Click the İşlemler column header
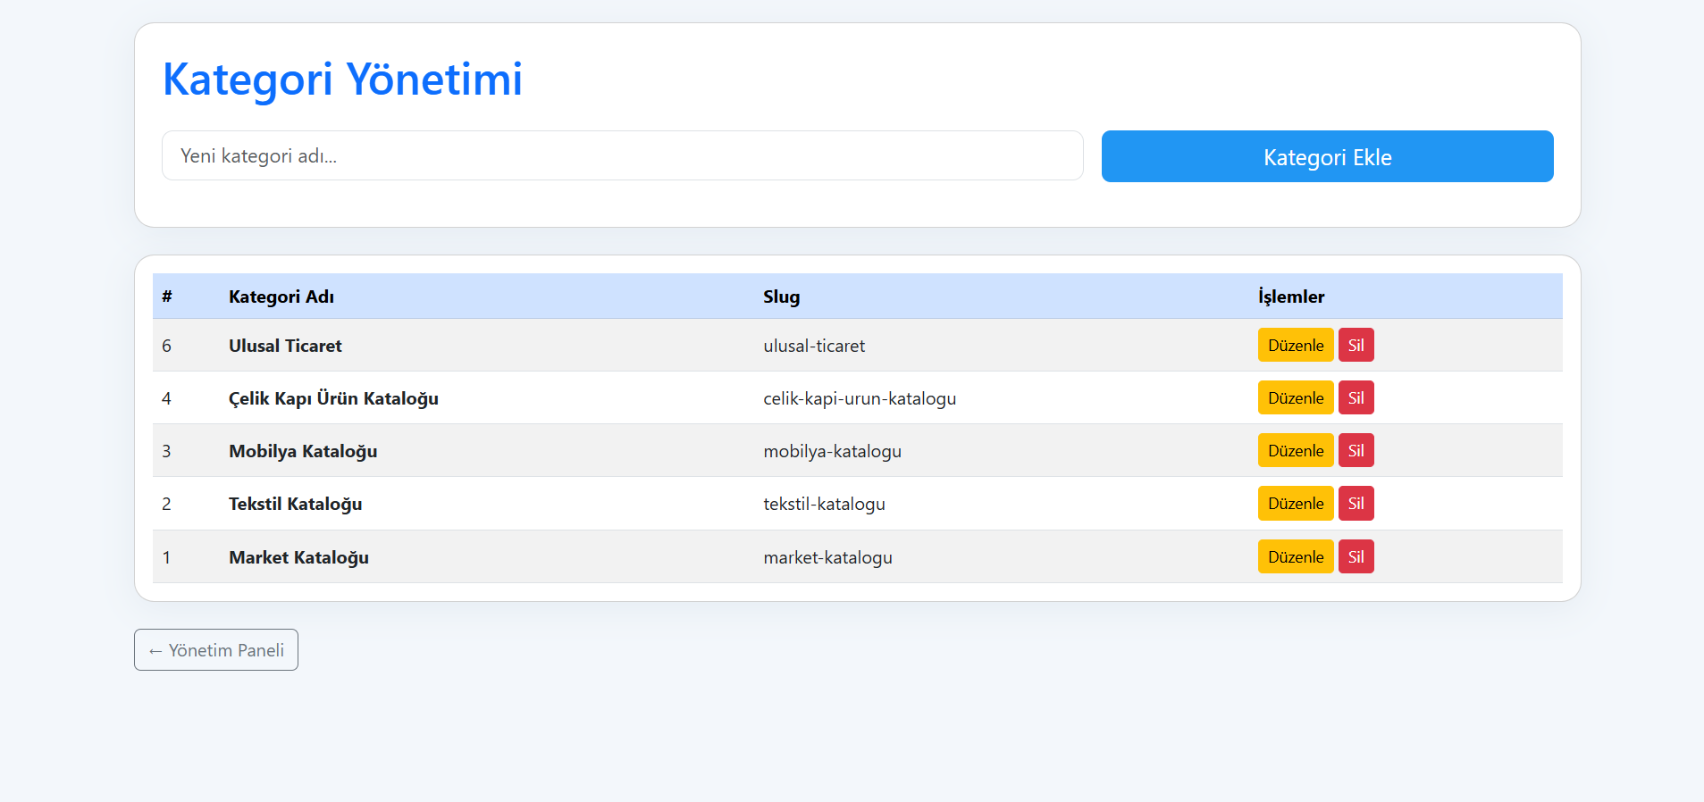The height and width of the screenshot is (802, 1704). click(x=1291, y=297)
